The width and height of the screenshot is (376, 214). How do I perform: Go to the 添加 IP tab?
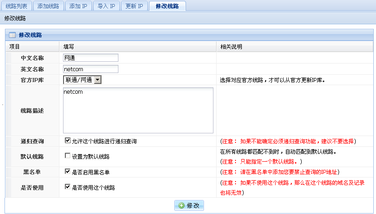pos(78,6)
